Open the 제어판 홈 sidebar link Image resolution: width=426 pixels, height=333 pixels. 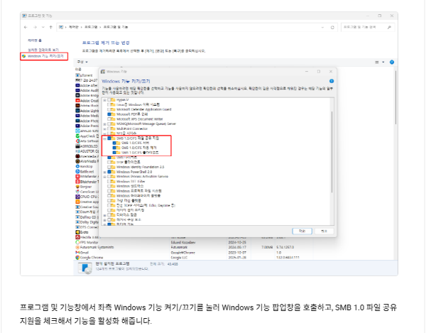(35, 40)
